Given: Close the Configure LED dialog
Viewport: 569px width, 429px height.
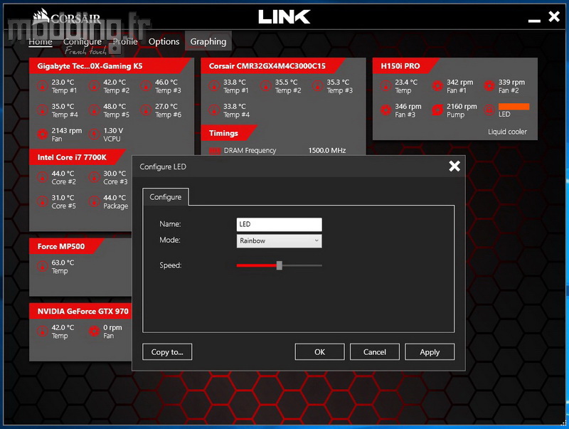Looking at the screenshot, I should [454, 166].
